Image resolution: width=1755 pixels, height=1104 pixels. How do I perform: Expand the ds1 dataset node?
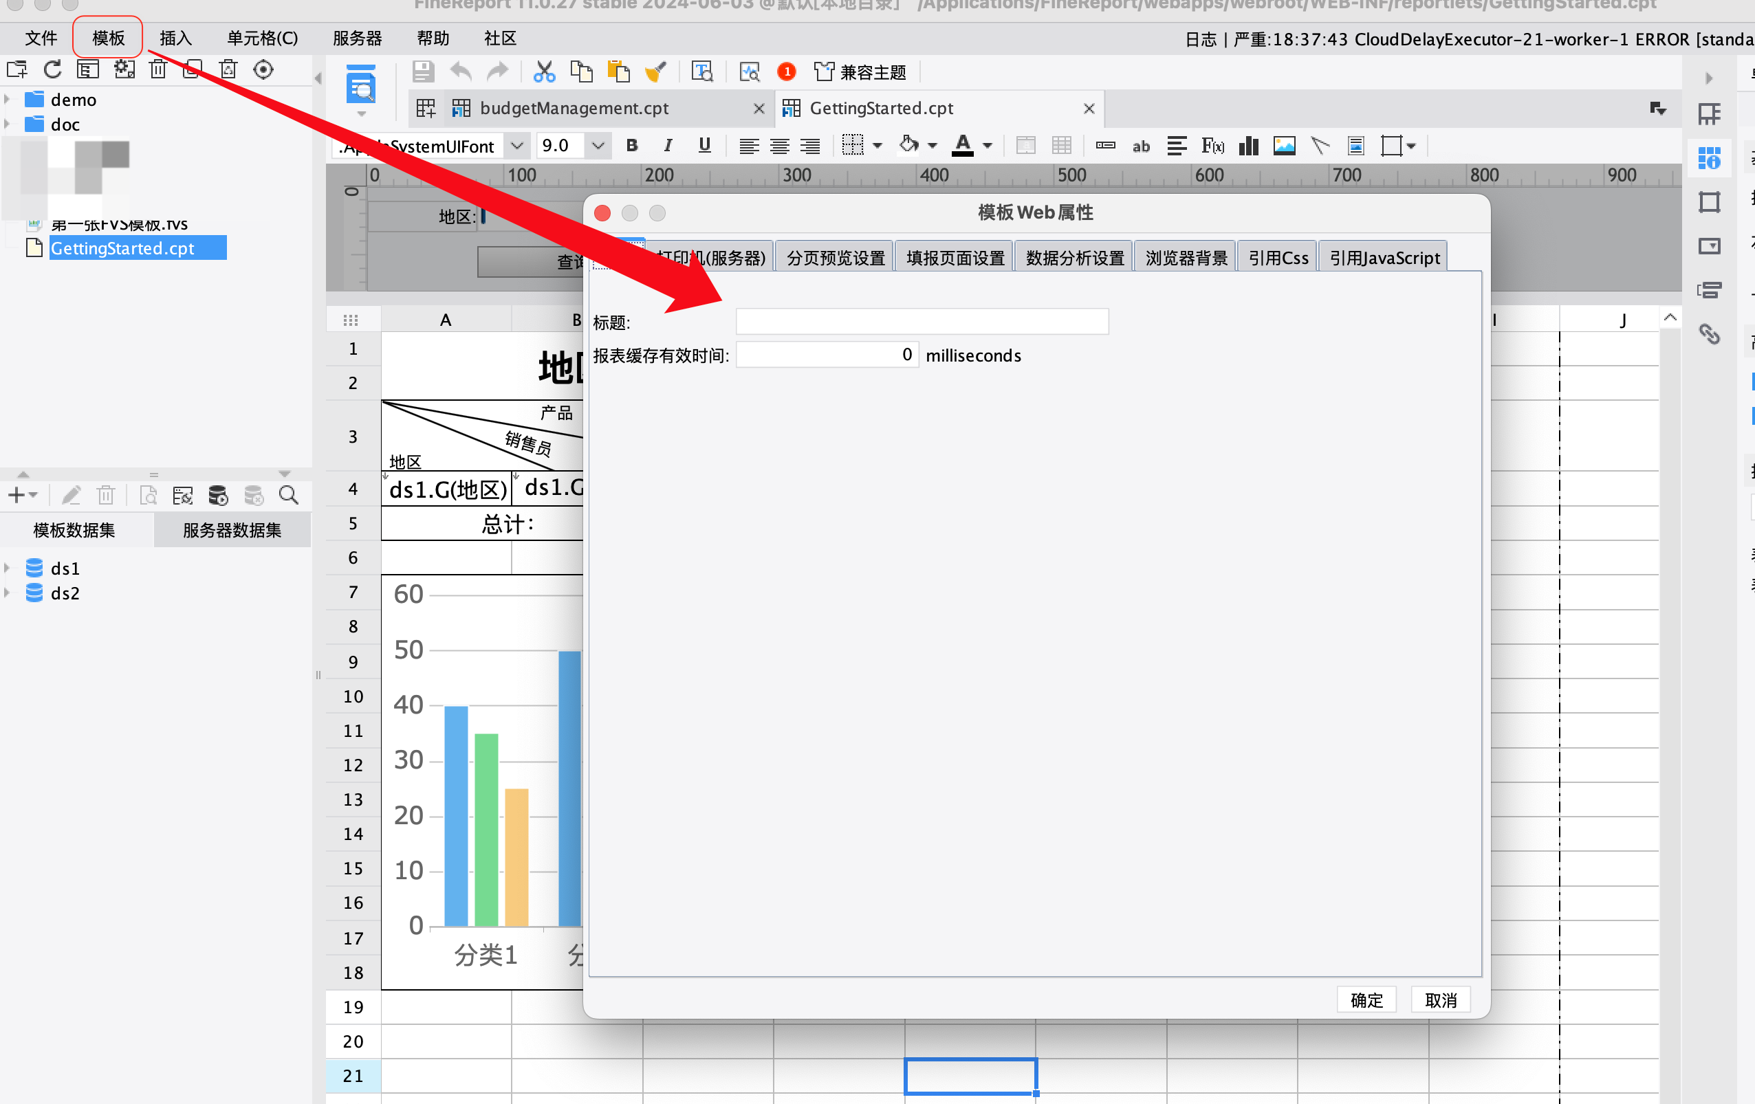(8, 568)
